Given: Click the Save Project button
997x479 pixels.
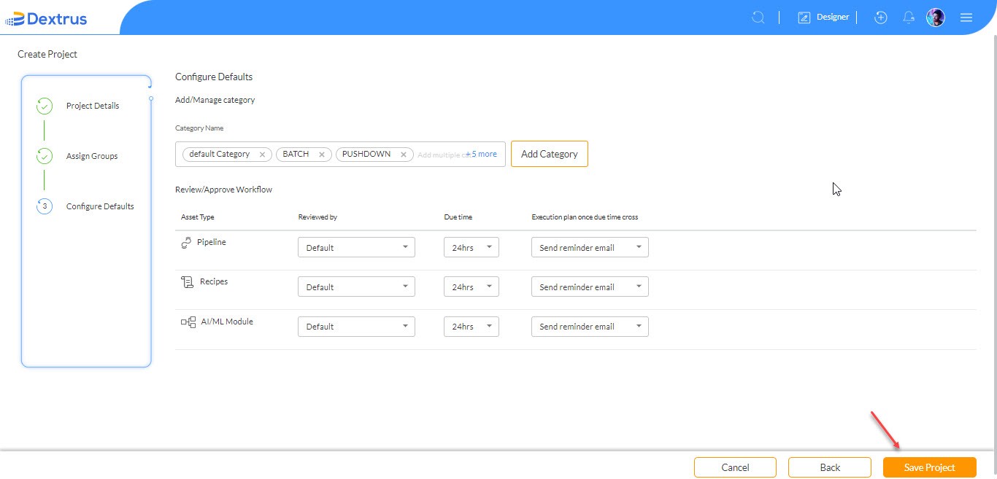Looking at the screenshot, I should pyautogui.click(x=930, y=467).
